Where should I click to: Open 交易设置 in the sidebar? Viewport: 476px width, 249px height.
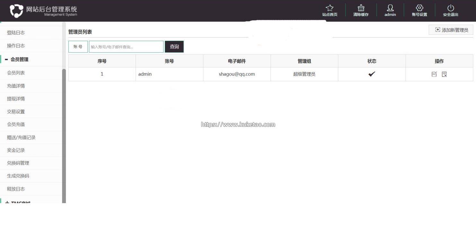[x=16, y=112]
